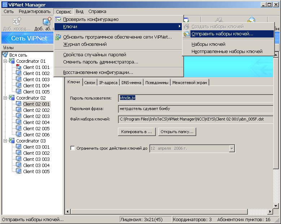
Task: Switch to the Межсетевой экран tab
Action: pyautogui.click(x=190, y=83)
